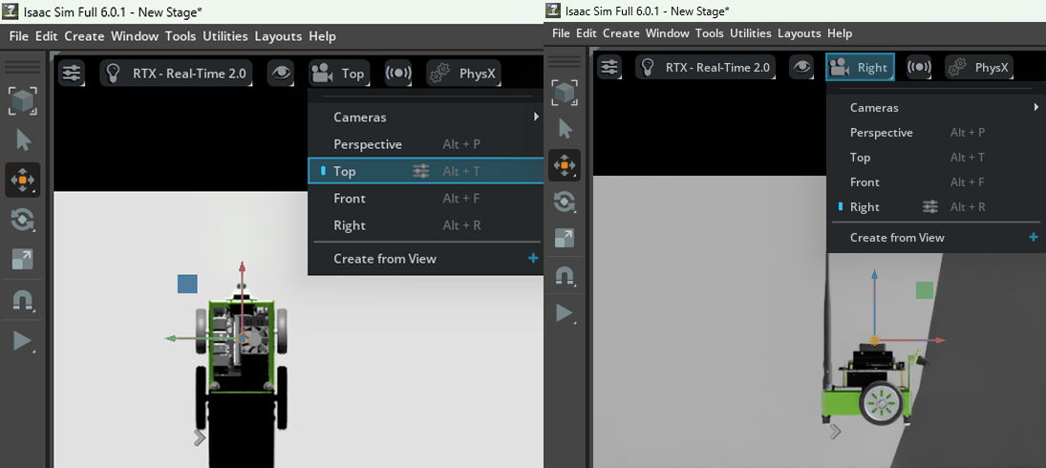Activate the Move tool in left window

coord(23,180)
